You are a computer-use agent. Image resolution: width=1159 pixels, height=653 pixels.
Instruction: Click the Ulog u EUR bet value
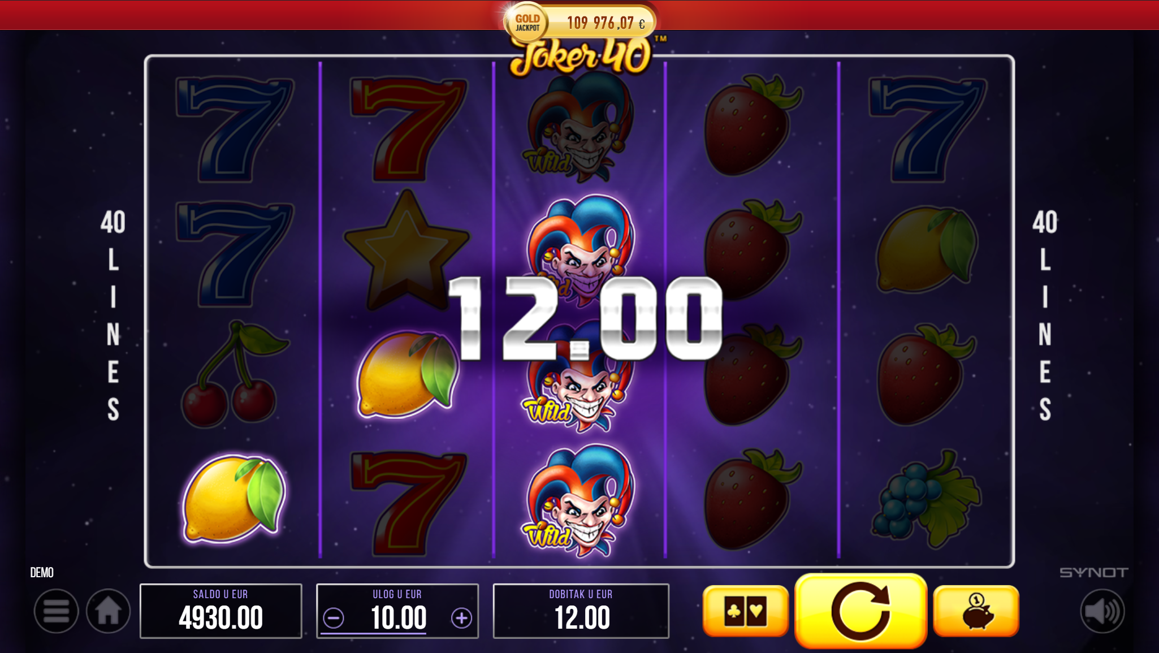[398, 617]
